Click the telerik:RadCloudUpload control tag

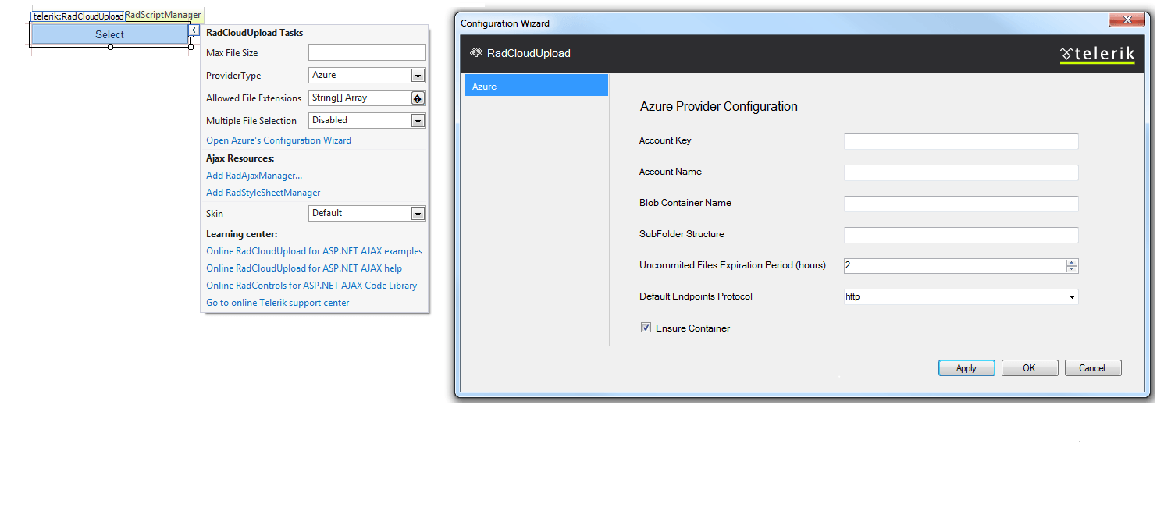pyautogui.click(x=78, y=16)
